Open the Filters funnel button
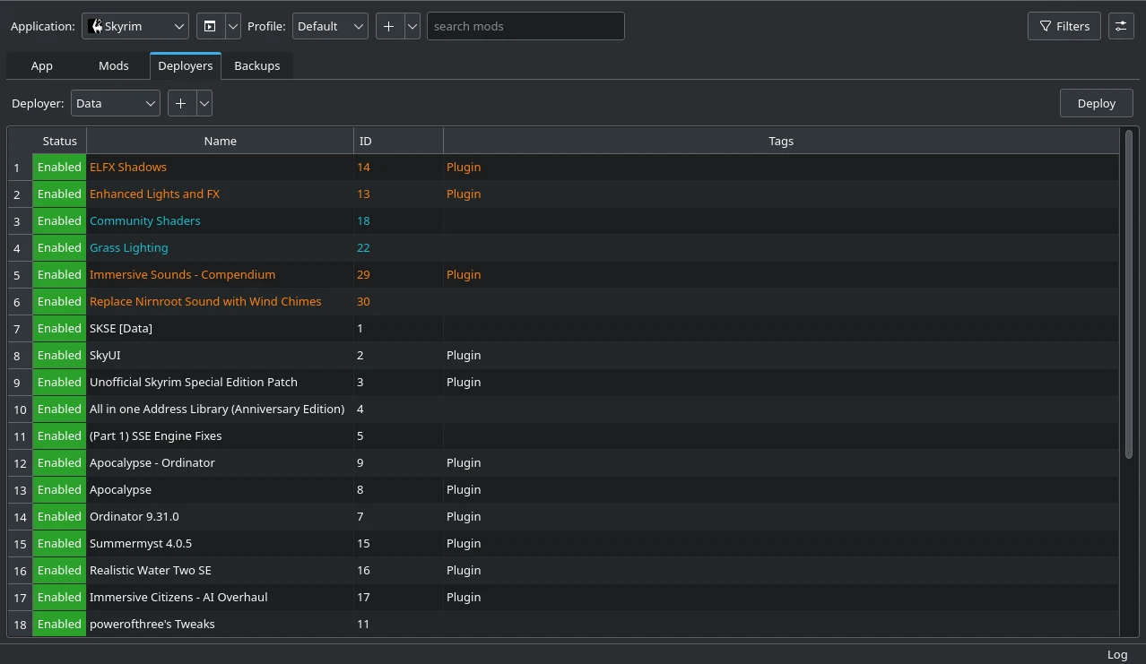 (x=1064, y=26)
